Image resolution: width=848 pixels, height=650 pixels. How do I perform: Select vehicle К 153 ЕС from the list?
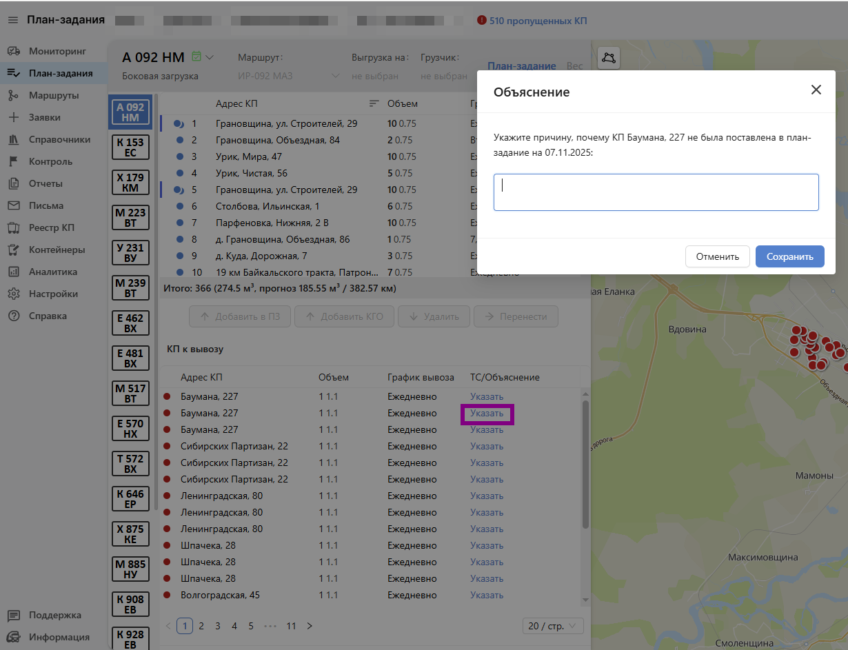click(x=130, y=148)
